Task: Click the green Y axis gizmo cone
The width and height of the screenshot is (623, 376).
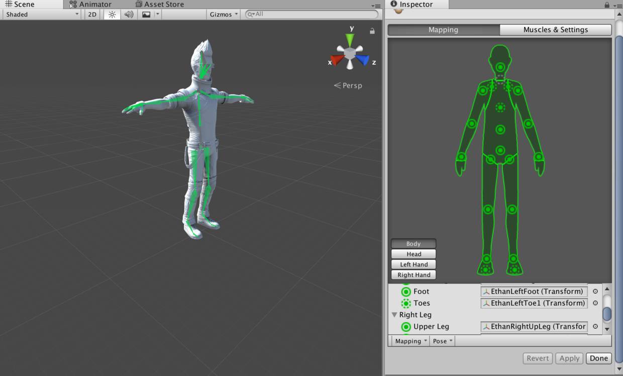Action: [x=350, y=40]
